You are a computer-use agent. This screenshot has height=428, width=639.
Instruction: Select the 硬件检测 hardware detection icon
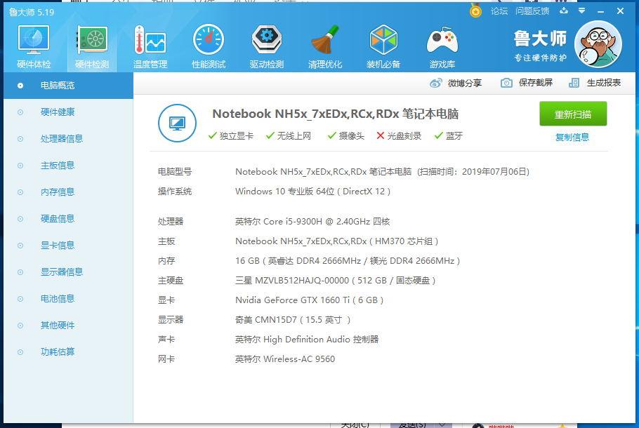click(92, 46)
